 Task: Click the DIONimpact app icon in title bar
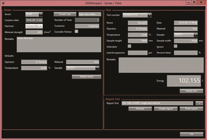3,3
